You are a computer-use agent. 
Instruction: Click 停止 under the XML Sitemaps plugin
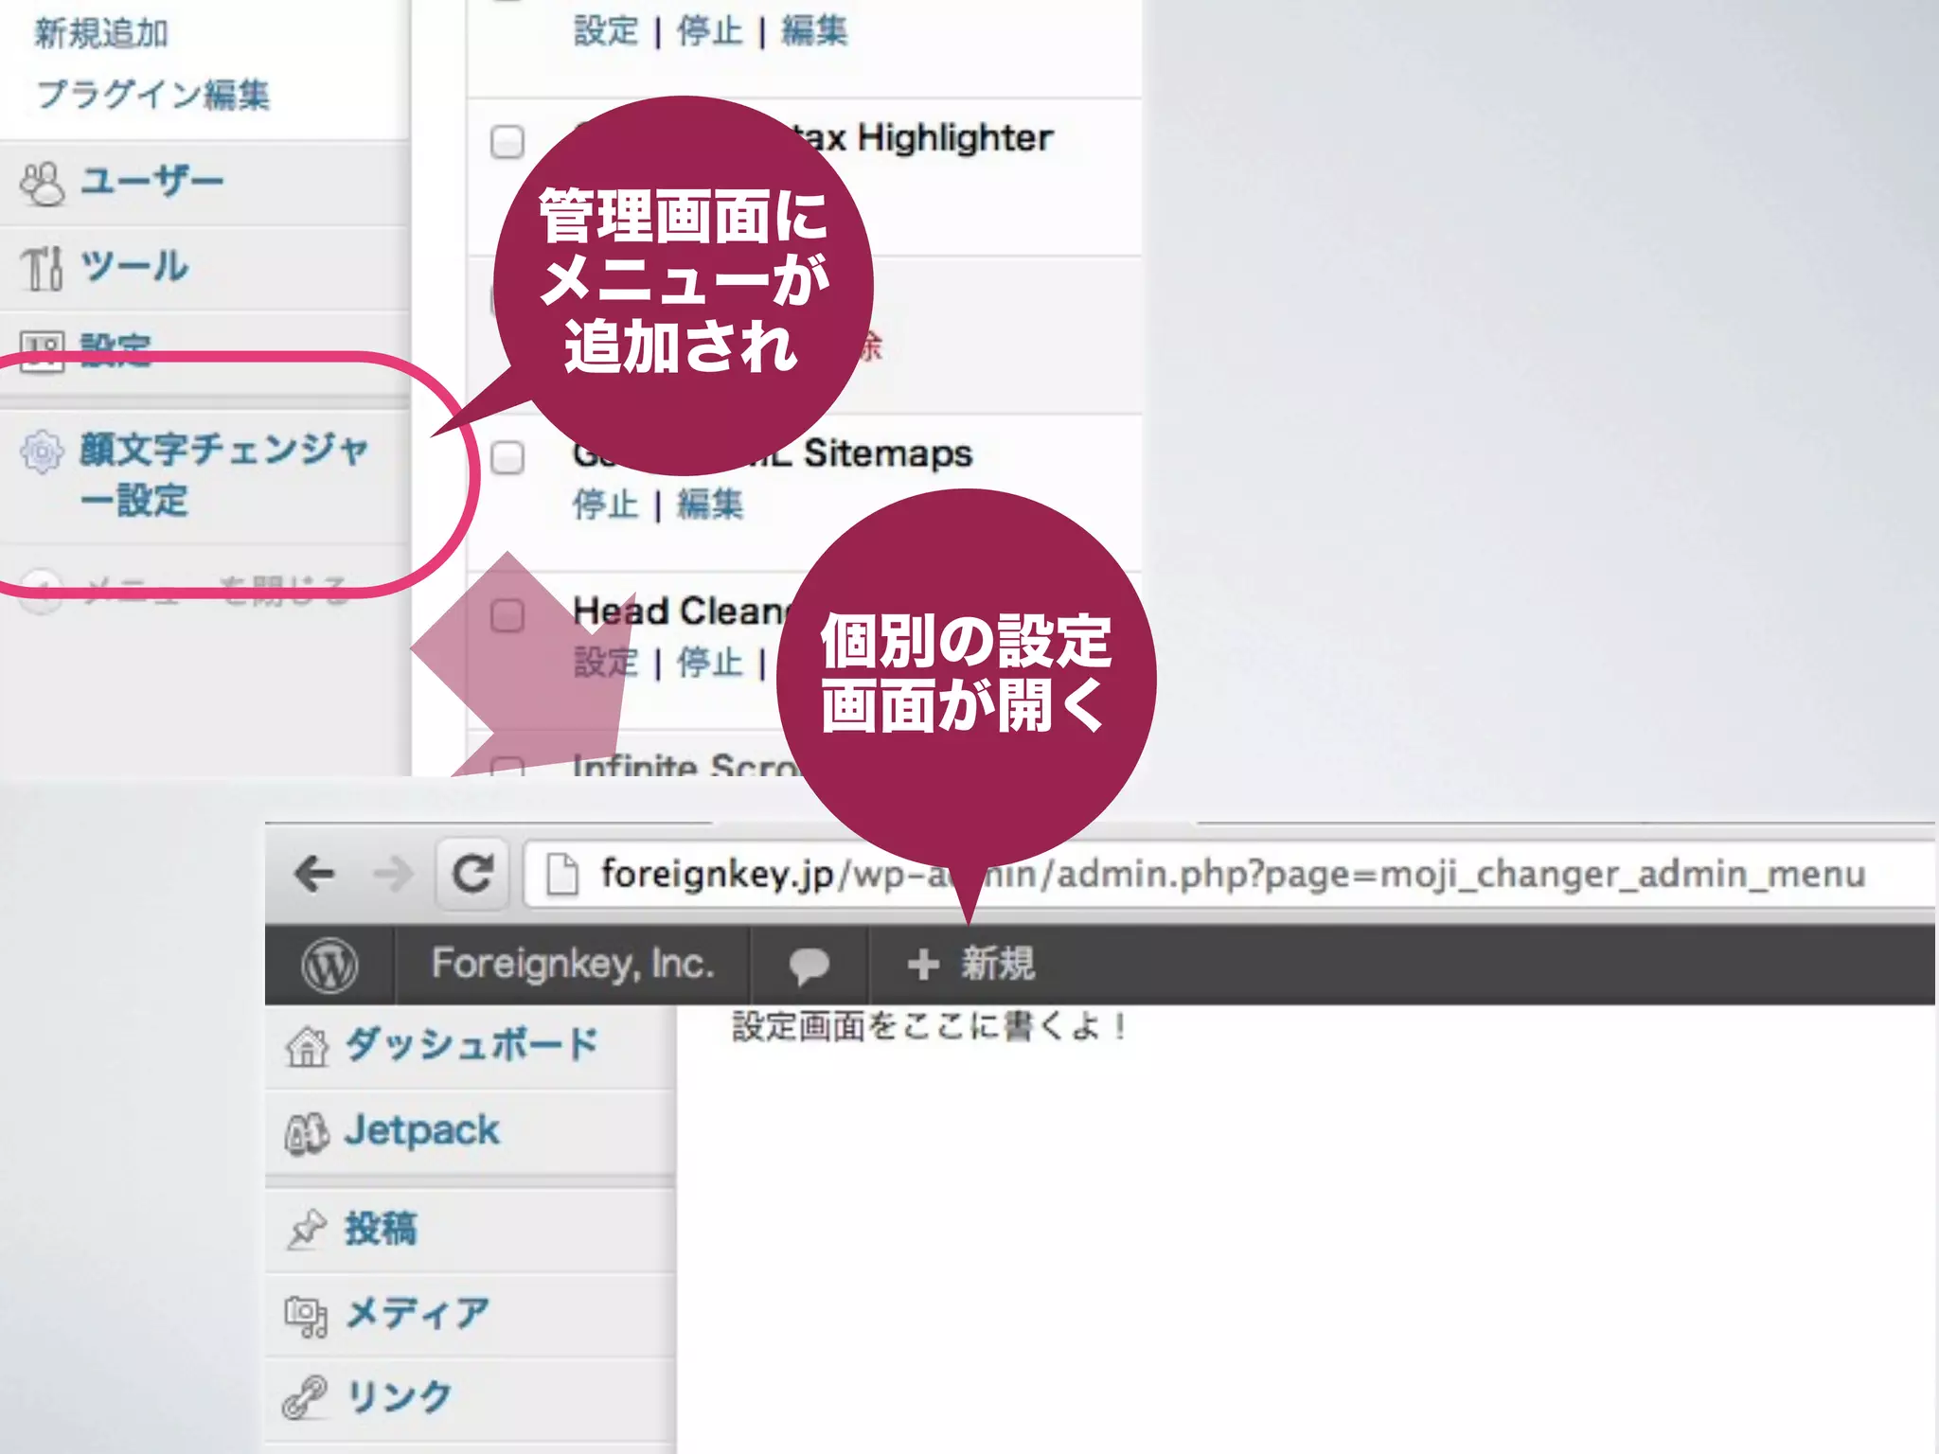(x=606, y=505)
